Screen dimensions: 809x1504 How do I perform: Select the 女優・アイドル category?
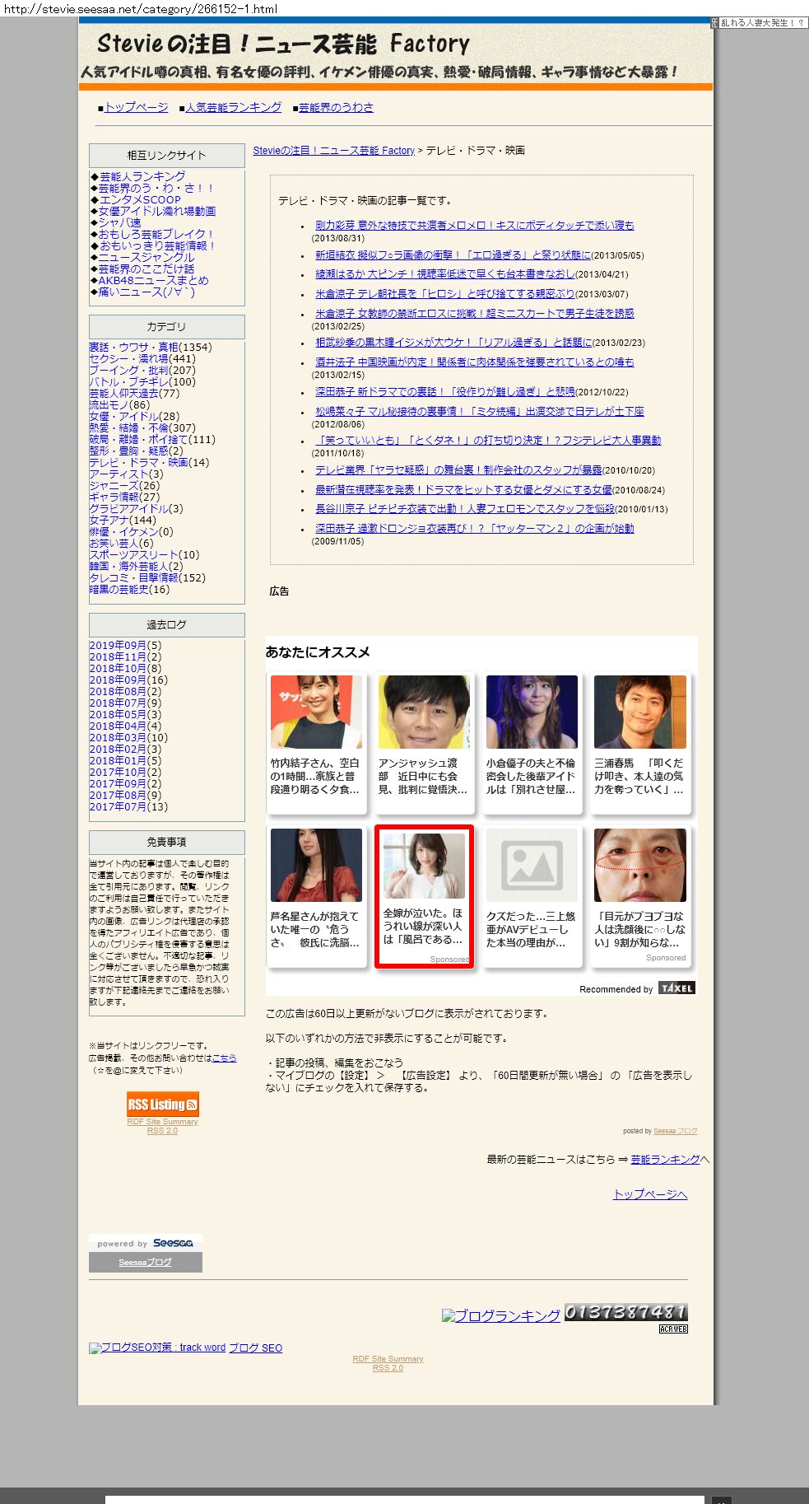coord(123,416)
